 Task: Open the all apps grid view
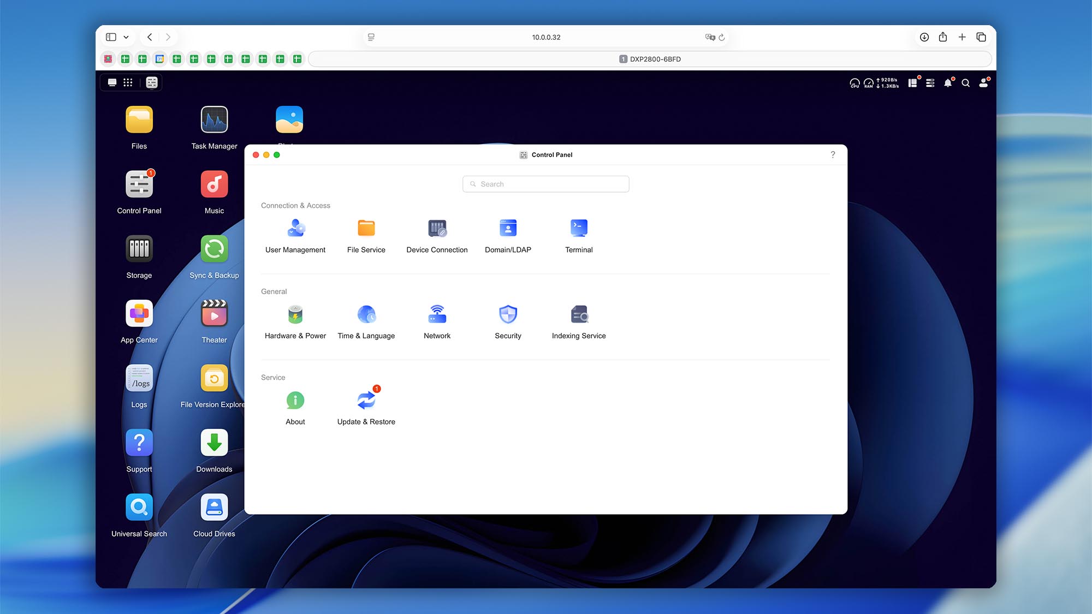point(128,82)
